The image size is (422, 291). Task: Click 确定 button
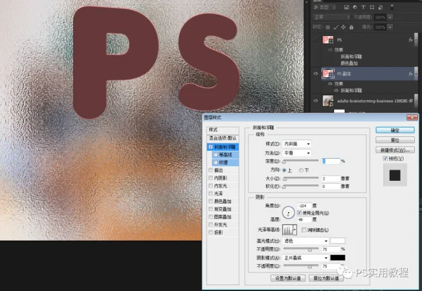click(x=395, y=131)
